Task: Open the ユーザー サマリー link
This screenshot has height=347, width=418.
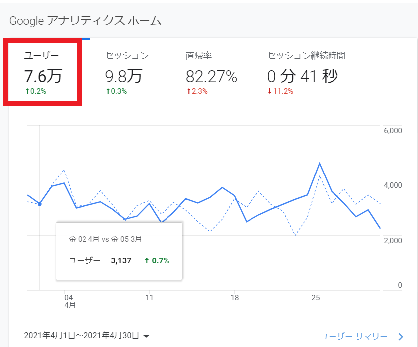Action: (x=354, y=336)
